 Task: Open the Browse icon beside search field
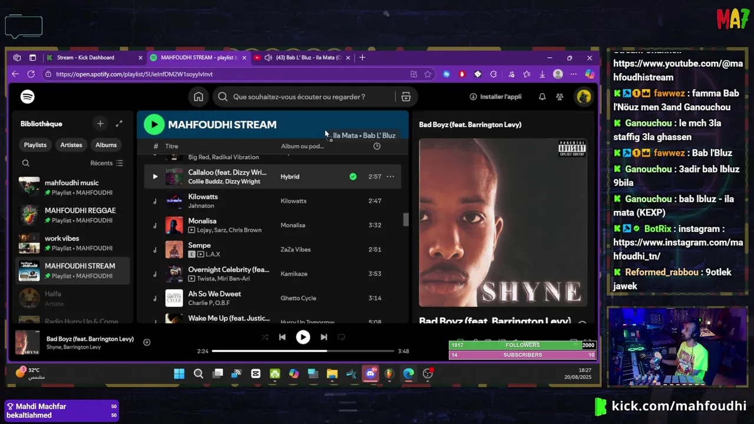point(406,97)
